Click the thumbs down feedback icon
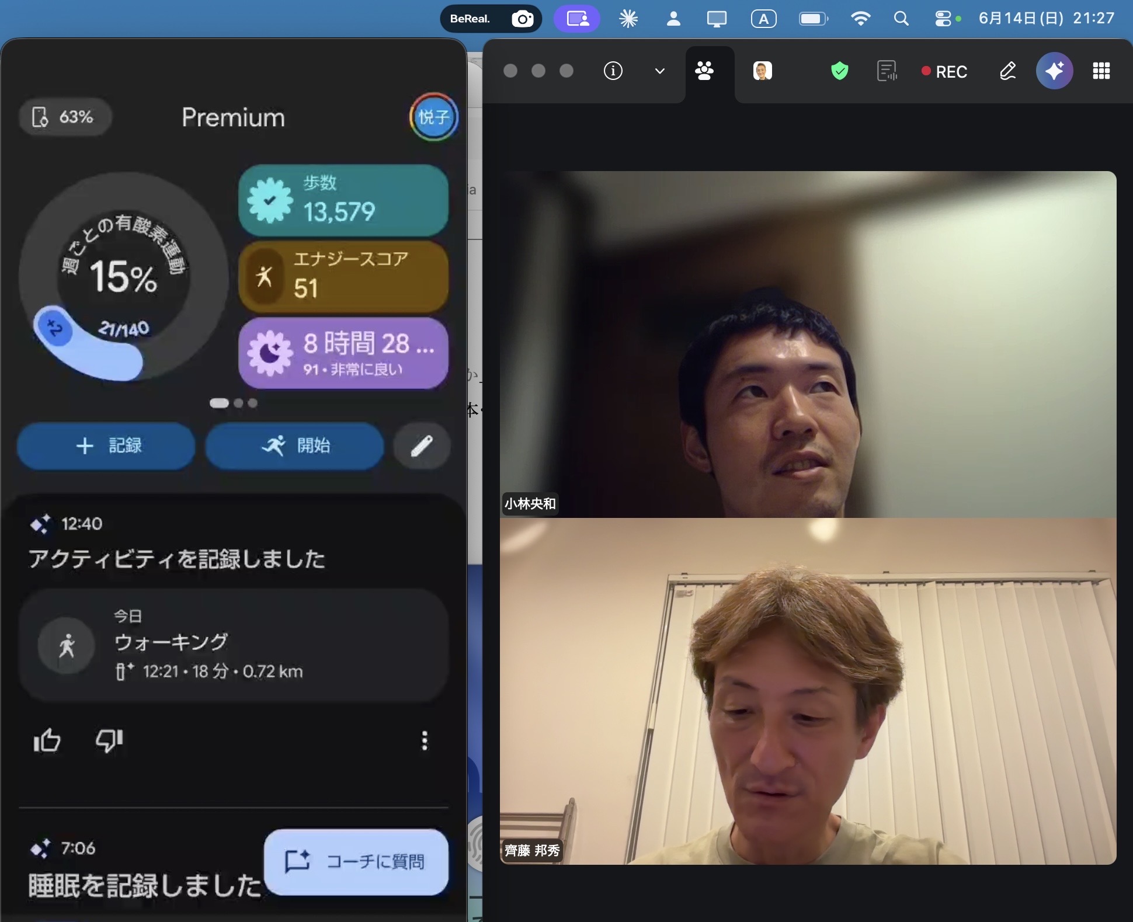The width and height of the screenshot is (1133, 922). [109, 741]
